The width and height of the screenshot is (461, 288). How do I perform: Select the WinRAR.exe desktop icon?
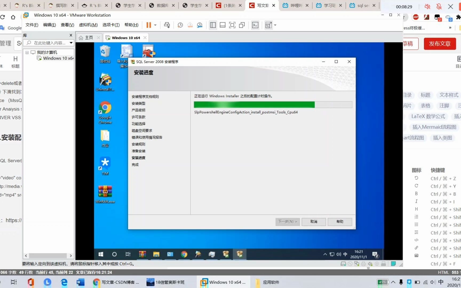[x=105, y=194]
